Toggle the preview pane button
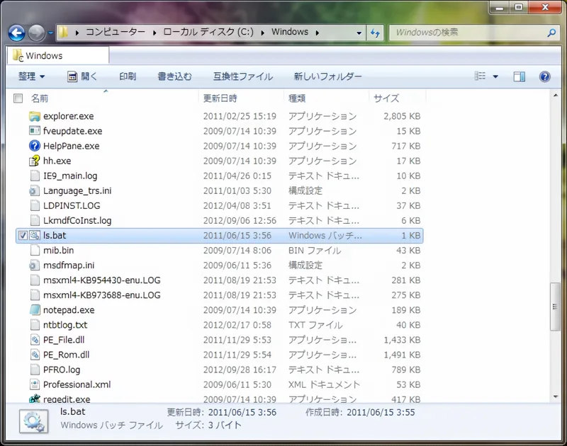Viewport: 567px width, 446px height. click(520, 76)
